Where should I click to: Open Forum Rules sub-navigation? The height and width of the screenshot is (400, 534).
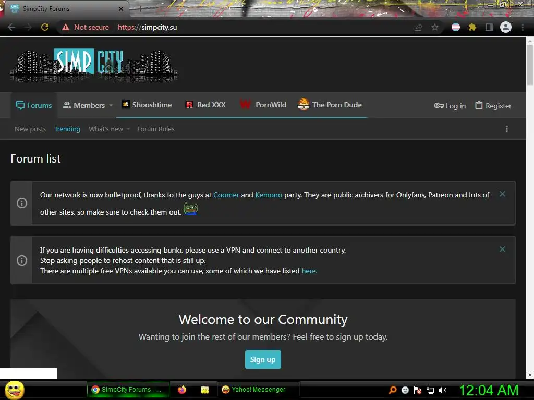coord(155,129)
